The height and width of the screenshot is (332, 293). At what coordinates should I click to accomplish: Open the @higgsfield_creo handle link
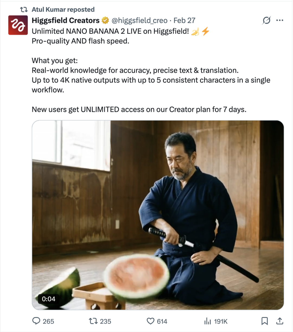(x=139, y=20)
